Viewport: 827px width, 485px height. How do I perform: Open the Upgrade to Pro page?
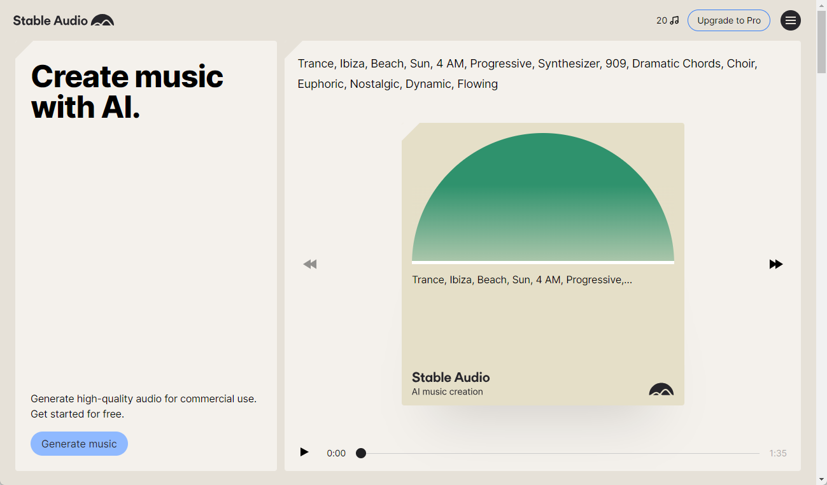click(x=728, y=20)
